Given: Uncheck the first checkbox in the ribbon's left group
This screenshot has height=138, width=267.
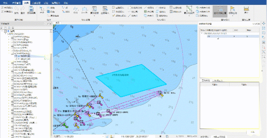Looking at the screenshot, I should tap(2, 8).
